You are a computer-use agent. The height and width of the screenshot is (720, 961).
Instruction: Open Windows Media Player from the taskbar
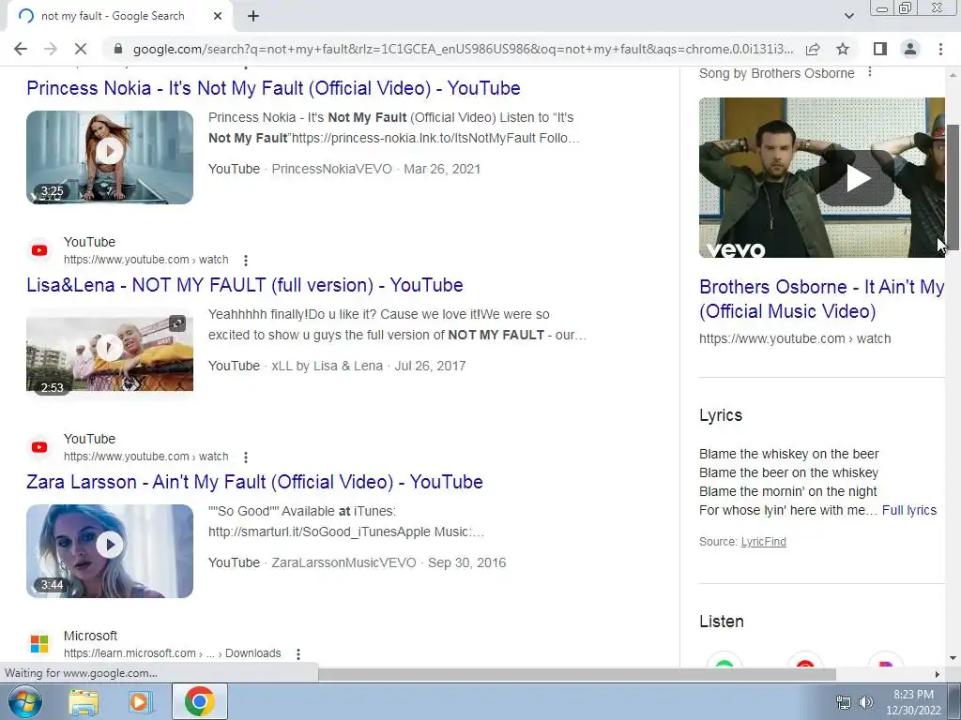point(141,701)
